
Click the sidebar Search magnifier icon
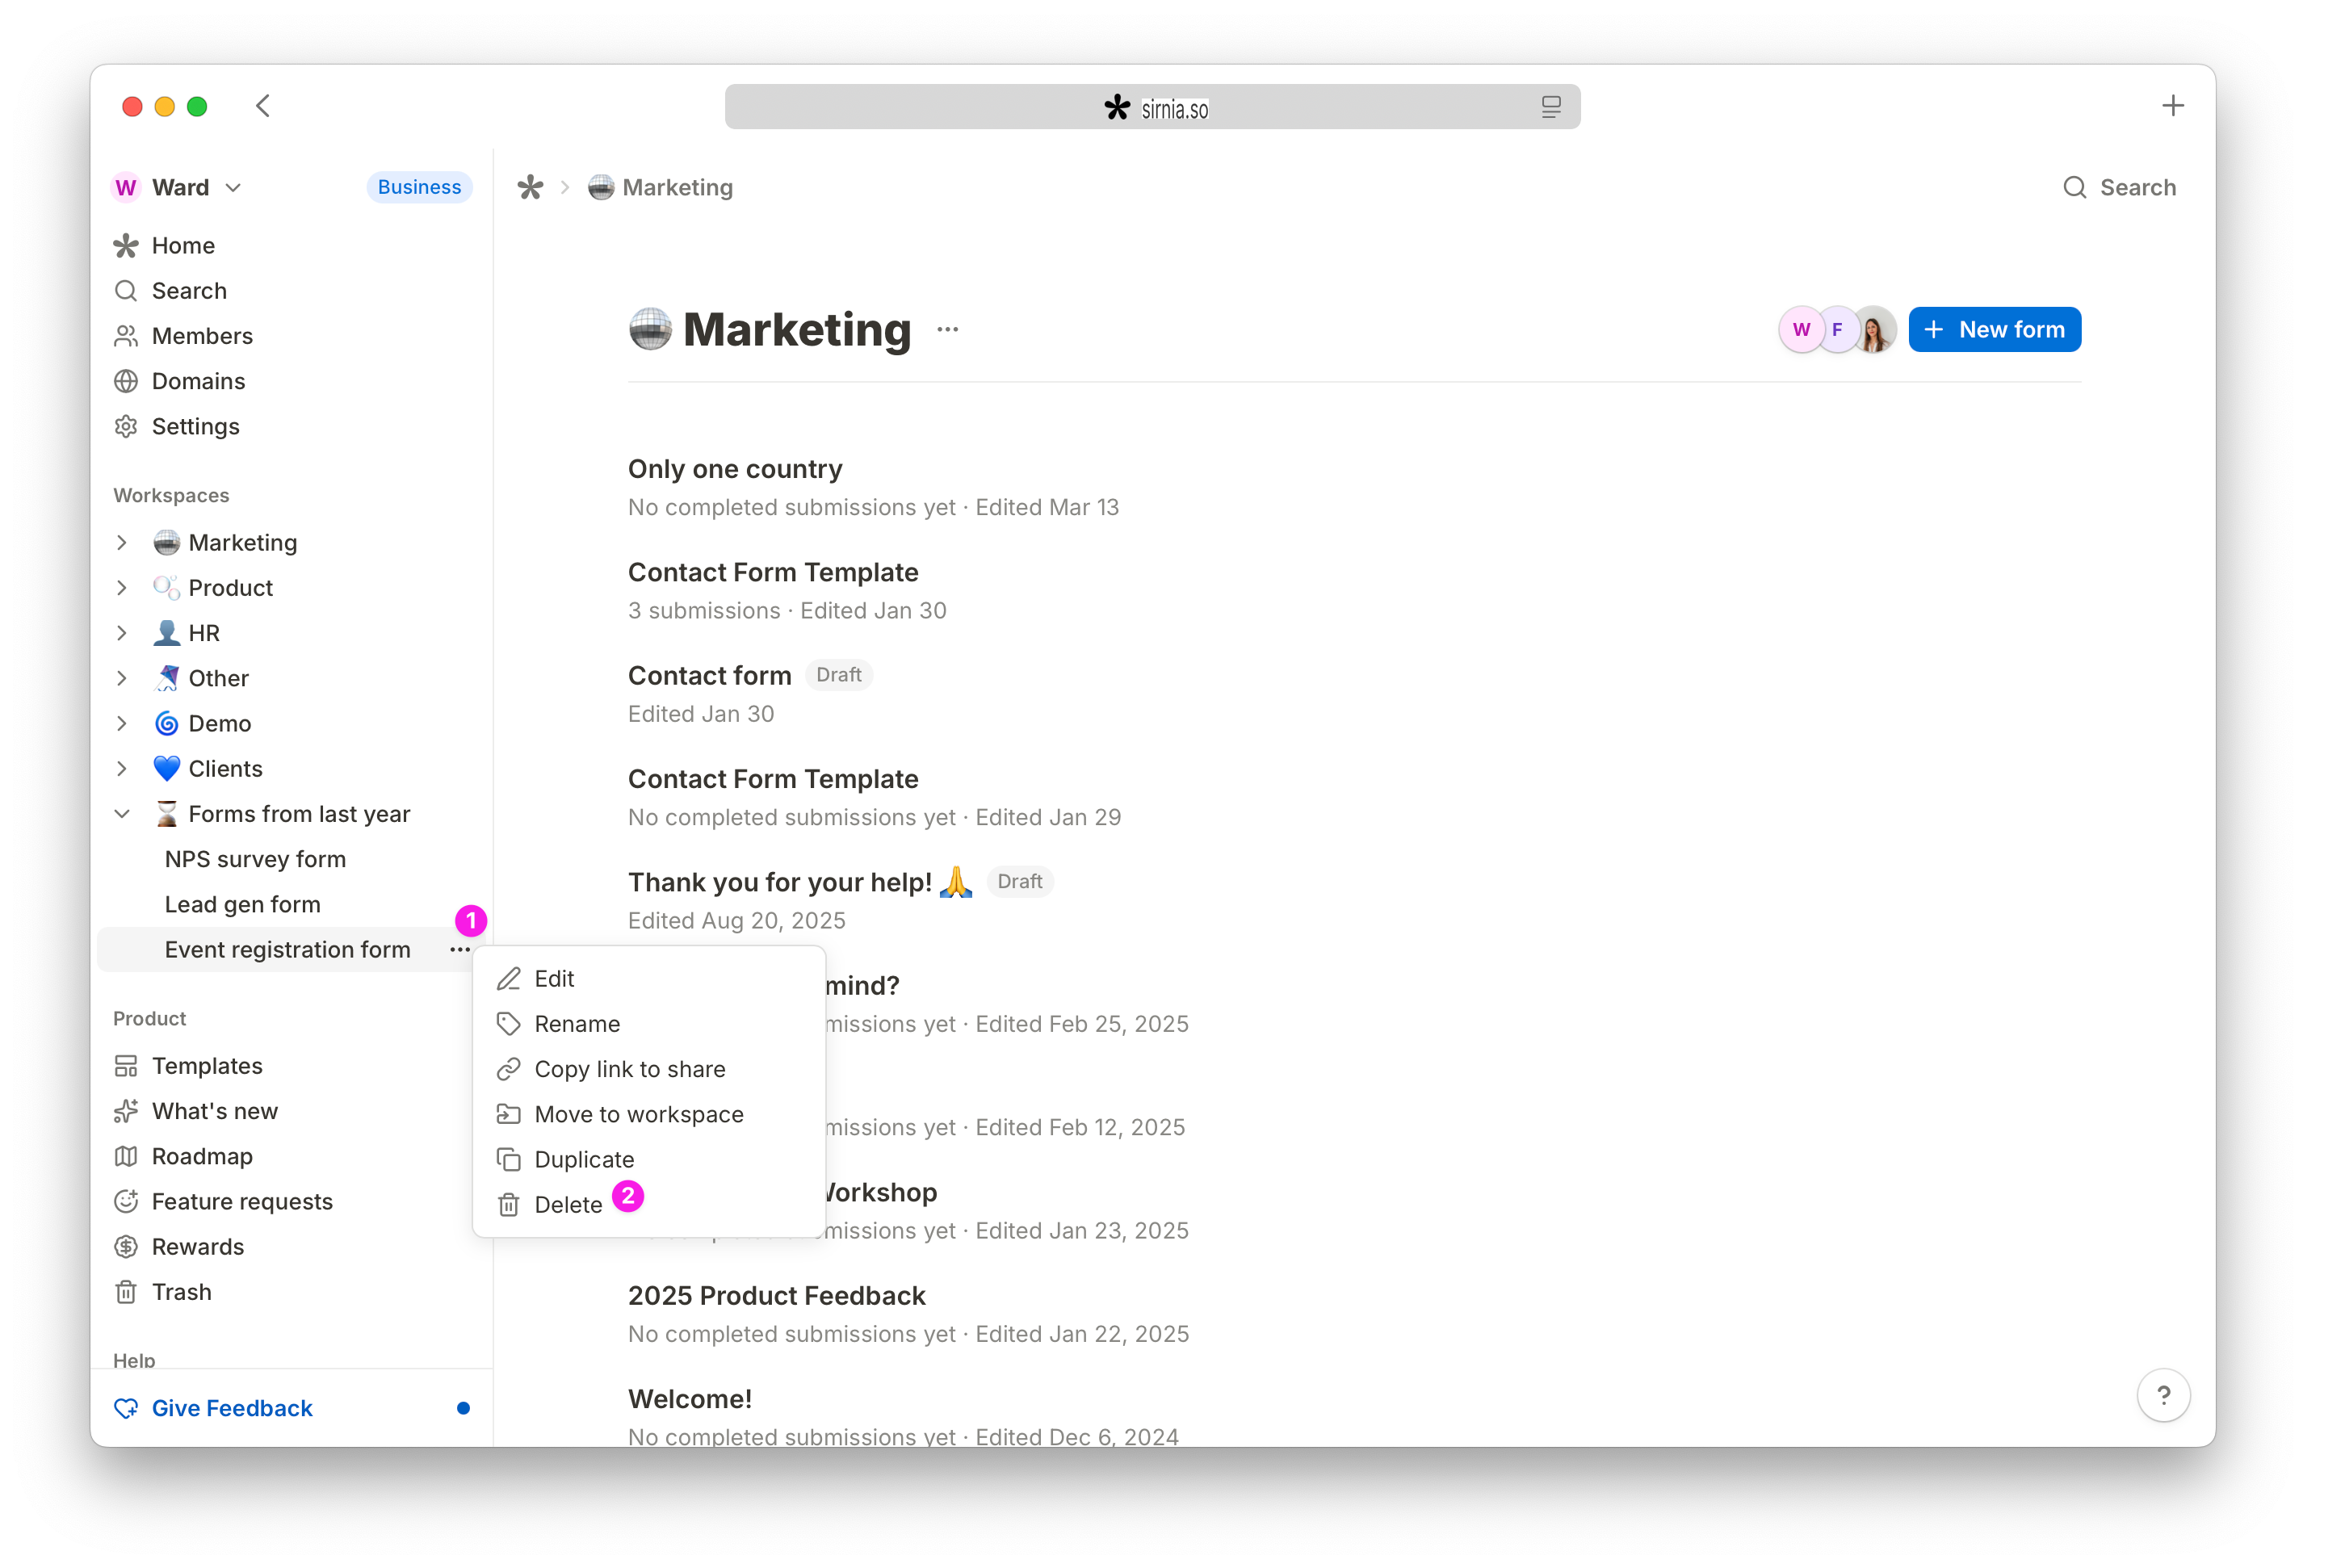(126, 291)
